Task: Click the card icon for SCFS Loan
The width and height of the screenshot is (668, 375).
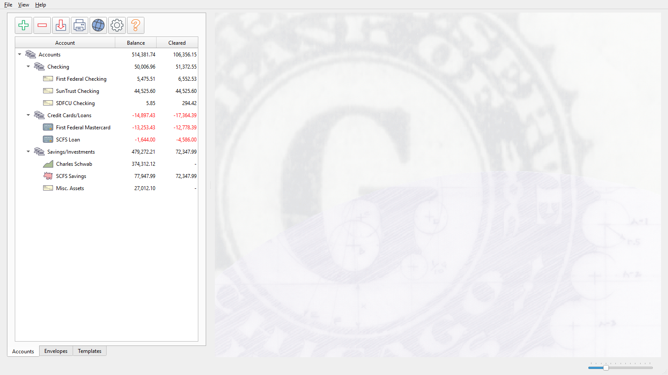Action: [x=48, y=139]
